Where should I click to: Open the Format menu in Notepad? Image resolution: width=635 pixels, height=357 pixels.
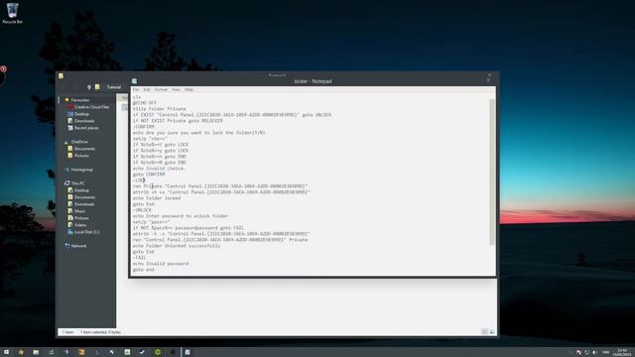click(x=161, y=89)
